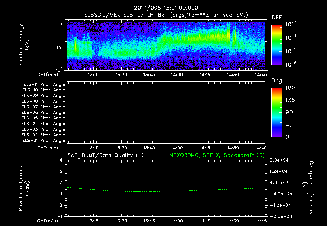Click the Deg pitch angle color bar
327x226 pixels.
click(x=277, y=113)
